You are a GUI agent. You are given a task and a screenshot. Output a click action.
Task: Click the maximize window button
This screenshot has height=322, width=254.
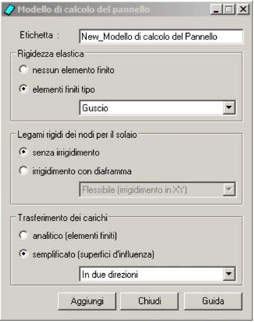coord(229,9)
